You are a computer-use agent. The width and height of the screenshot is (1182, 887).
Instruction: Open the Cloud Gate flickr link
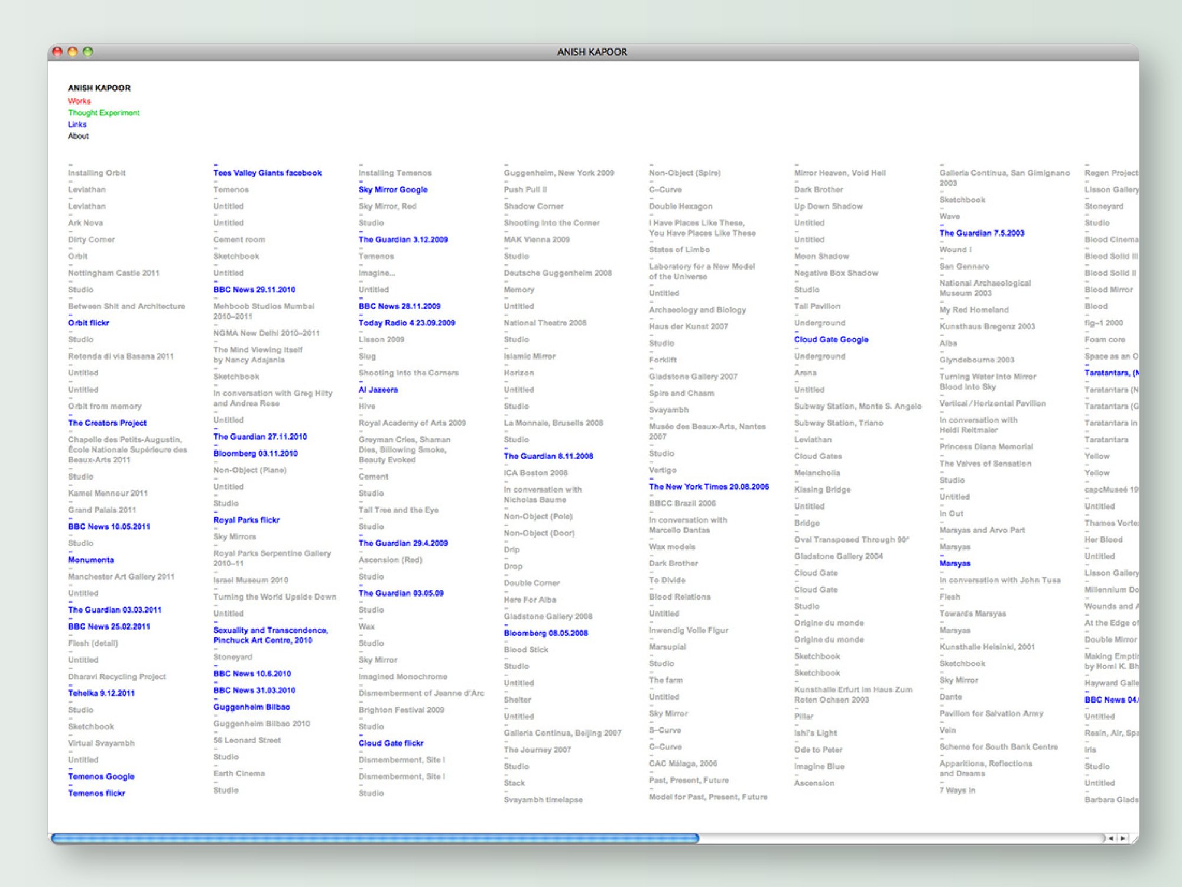(391, 743)
